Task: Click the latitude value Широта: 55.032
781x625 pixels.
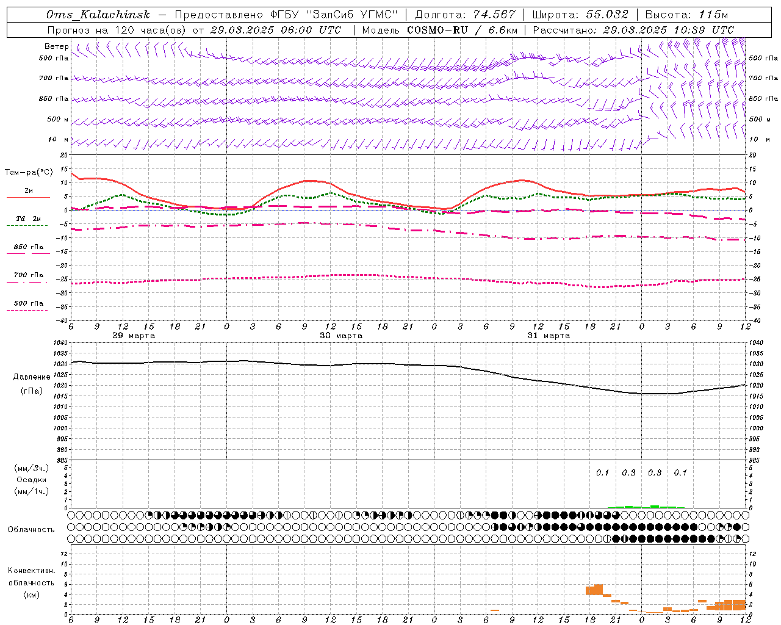Action: click(x=580, y=15)
